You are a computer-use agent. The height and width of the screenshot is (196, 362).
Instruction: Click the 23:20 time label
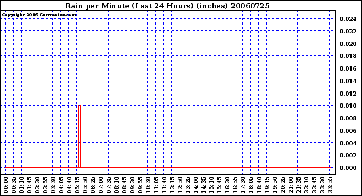tap(322, 185)
